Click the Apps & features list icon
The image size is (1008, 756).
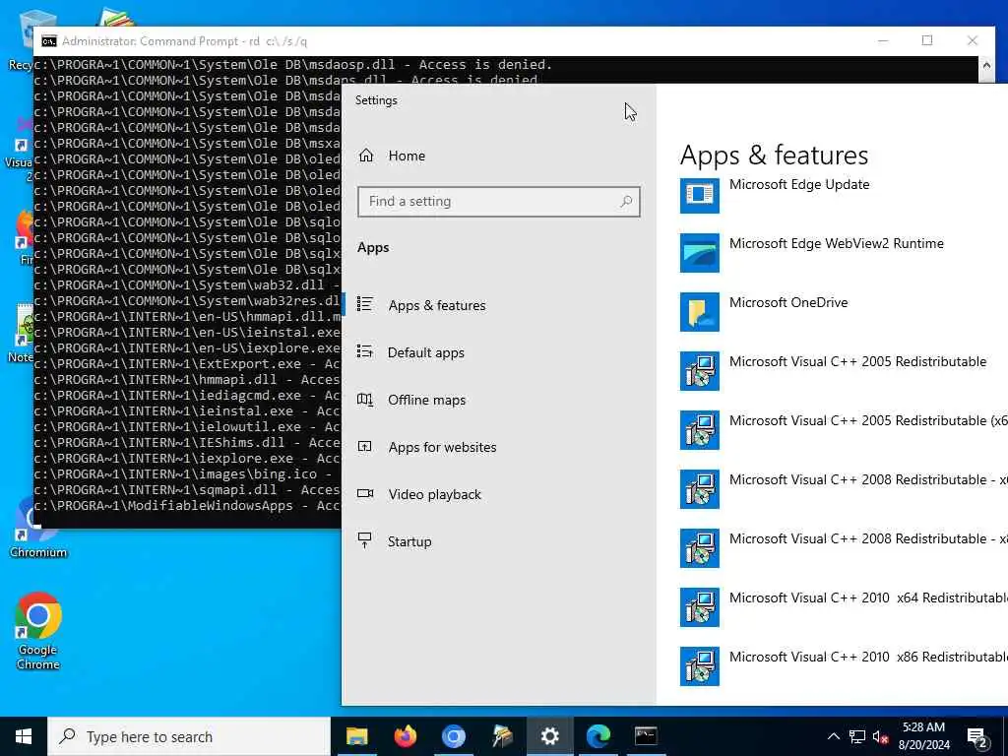point(365,303)
